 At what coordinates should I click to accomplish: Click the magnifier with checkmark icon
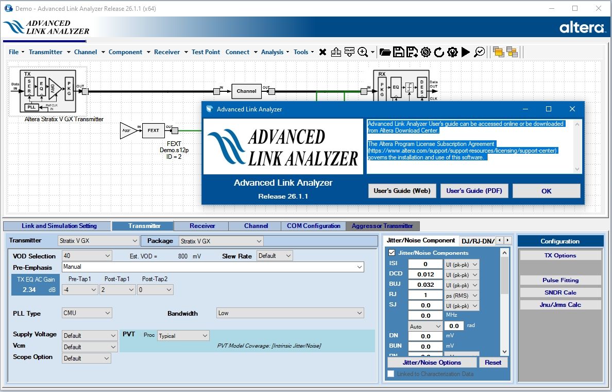point(479,52)
